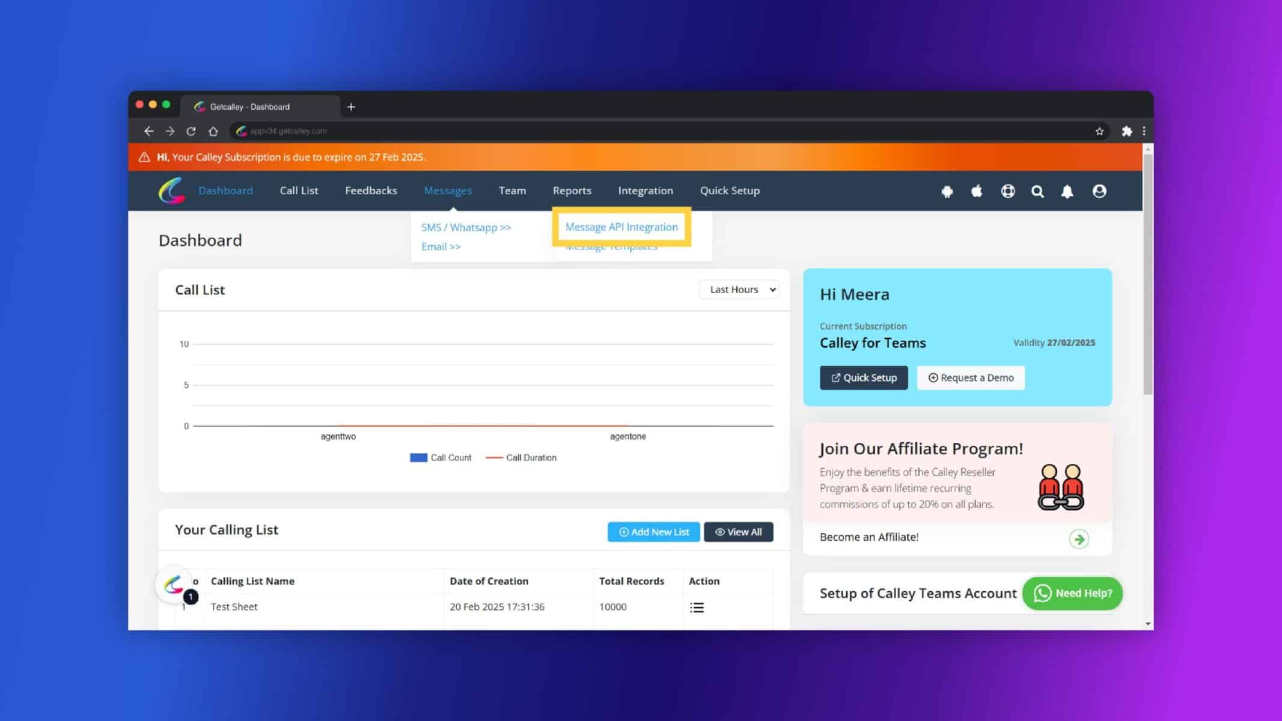
Task: Click the affiliate green arrow icon
Action: point(1079,539)
